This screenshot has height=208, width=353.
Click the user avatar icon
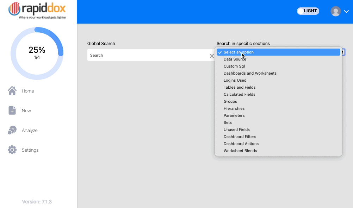(x=335, y=11)
